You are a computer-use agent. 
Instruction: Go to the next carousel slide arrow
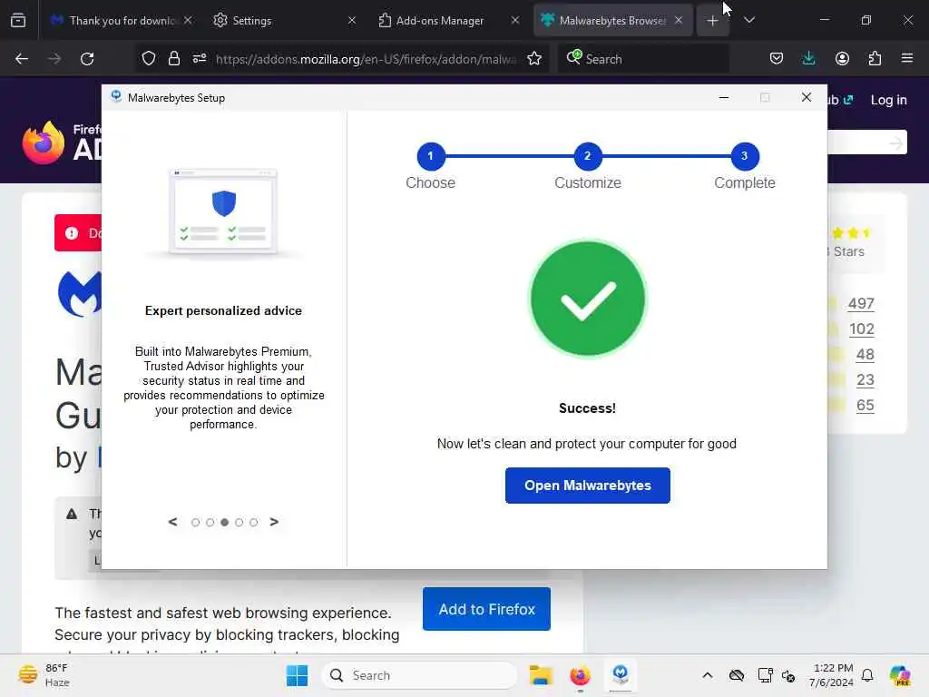click(274, 522)
